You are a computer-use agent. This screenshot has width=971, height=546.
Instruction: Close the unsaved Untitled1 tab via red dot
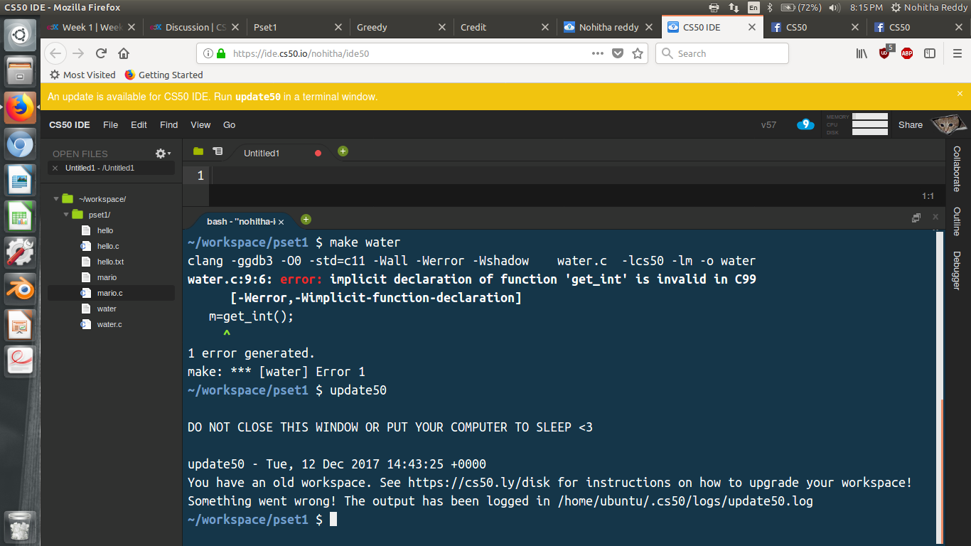pos(318,153)
